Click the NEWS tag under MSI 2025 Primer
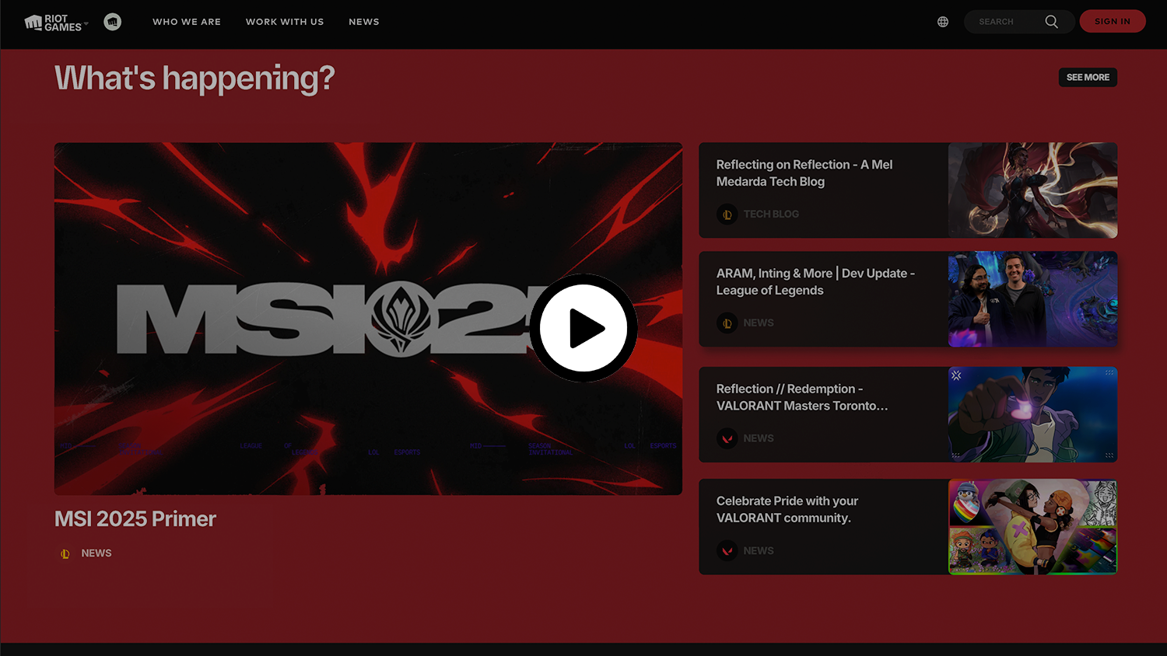The height and width of the screenshot is (656, 1167). [x=96, y=553]
